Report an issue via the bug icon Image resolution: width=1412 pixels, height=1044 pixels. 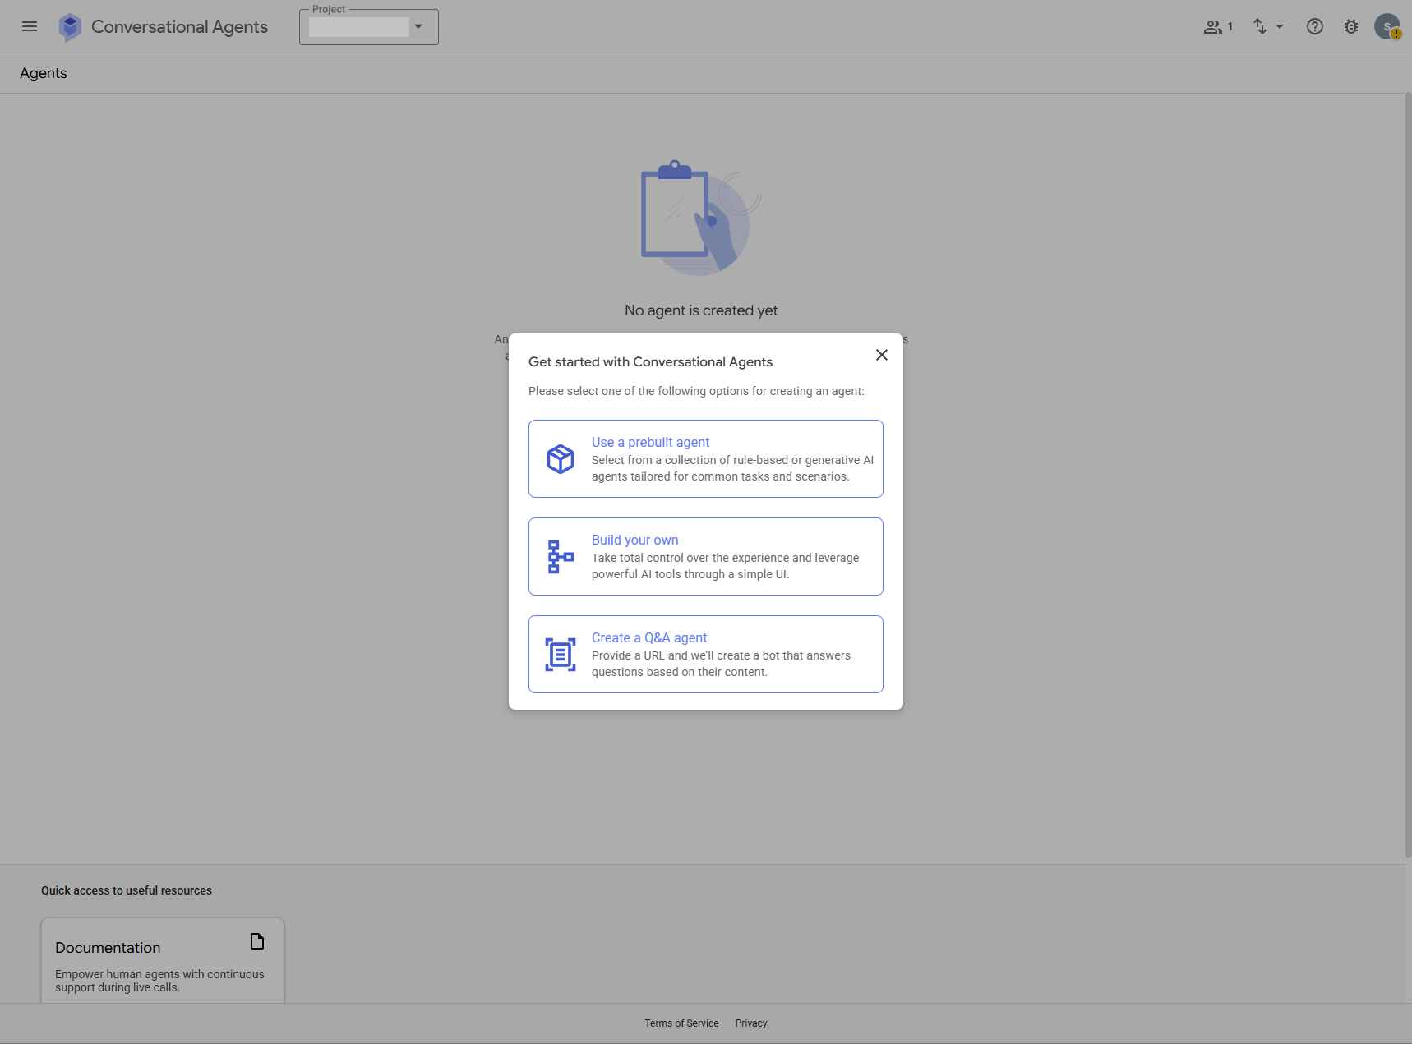point(1350,26)
